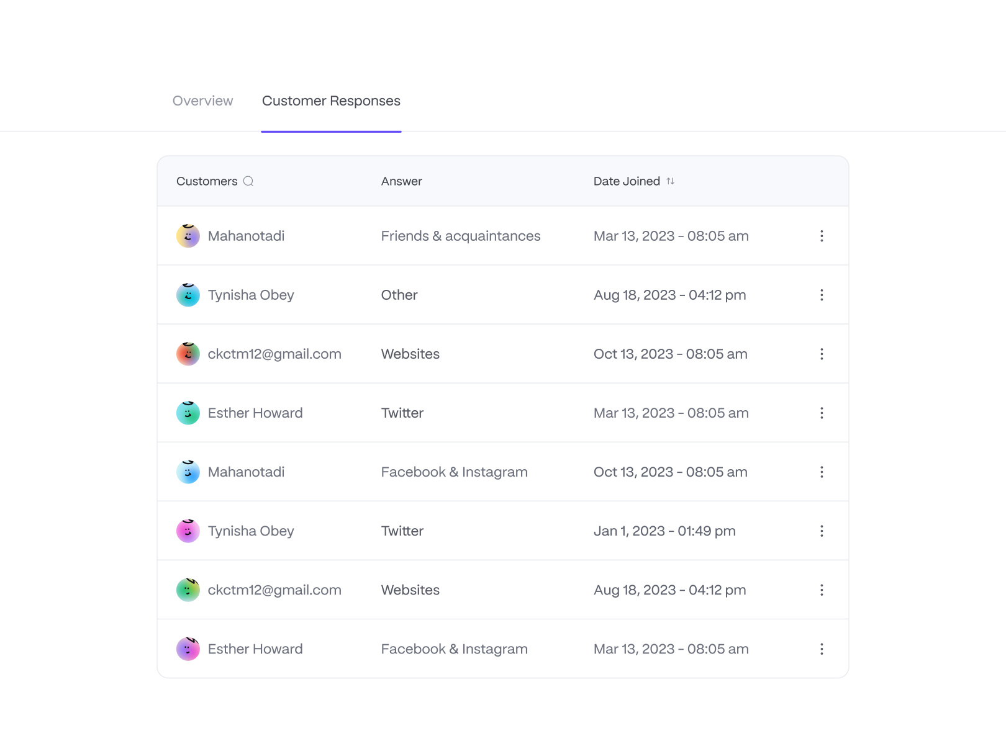Viewport: 1006px width, 754px height.
Task: Open row options for Mahanotadi's first entry
Action: point(822,236)
